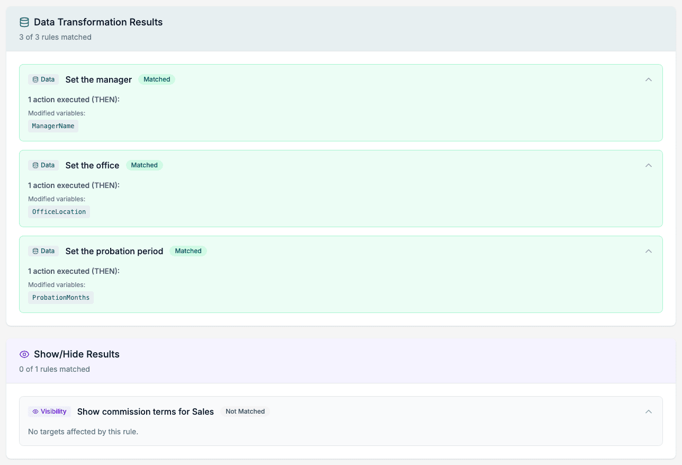Collapse the Show commission terms for Sales rule
Image resolution: width=682 pixels, height=465 pixels.
tap(649, 412)
